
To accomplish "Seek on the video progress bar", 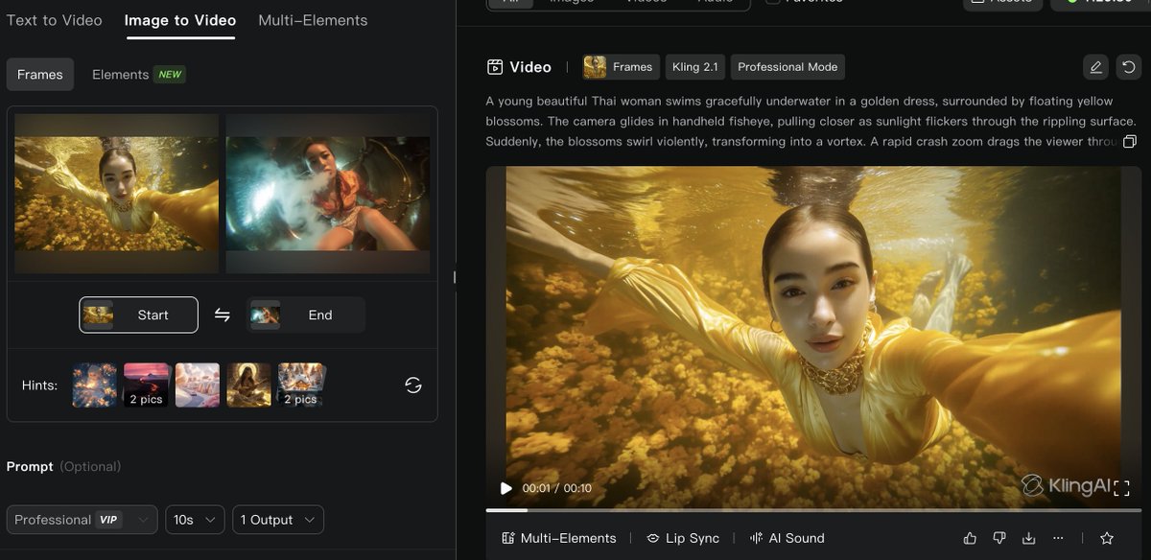I will tap(813, 510).
